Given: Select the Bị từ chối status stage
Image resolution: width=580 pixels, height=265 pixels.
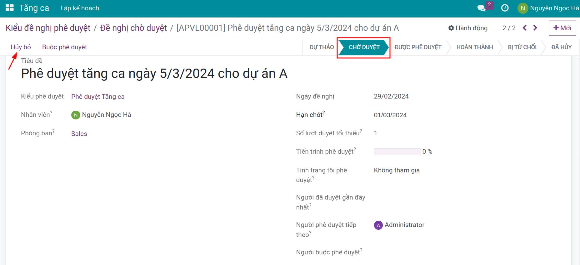Looking at the screenshot, I should click(x=522, y=47).
